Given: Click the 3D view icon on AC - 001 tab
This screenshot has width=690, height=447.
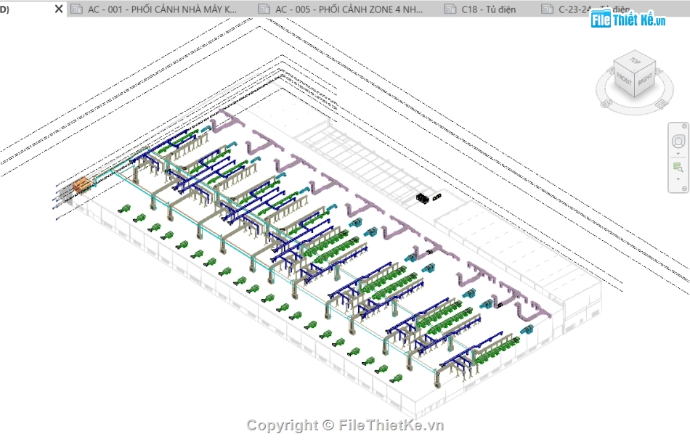Looking at the screenshot, I should 76,9.
